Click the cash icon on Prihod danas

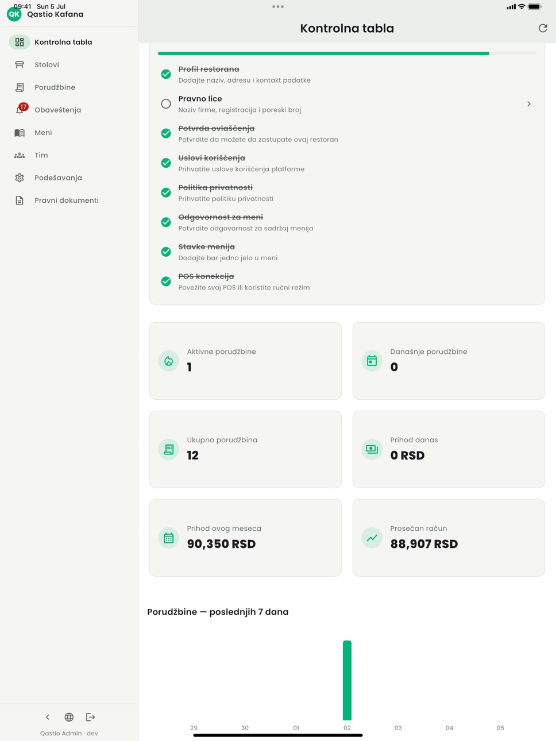click(372, 449)
